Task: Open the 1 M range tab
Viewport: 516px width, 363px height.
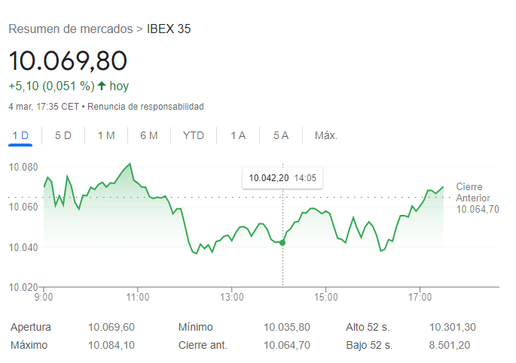Action: tap(106, 135)
